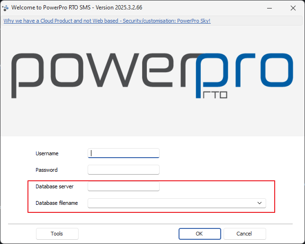
Task: Open the PowerPro Sky cloud product link
Action: 107,21
